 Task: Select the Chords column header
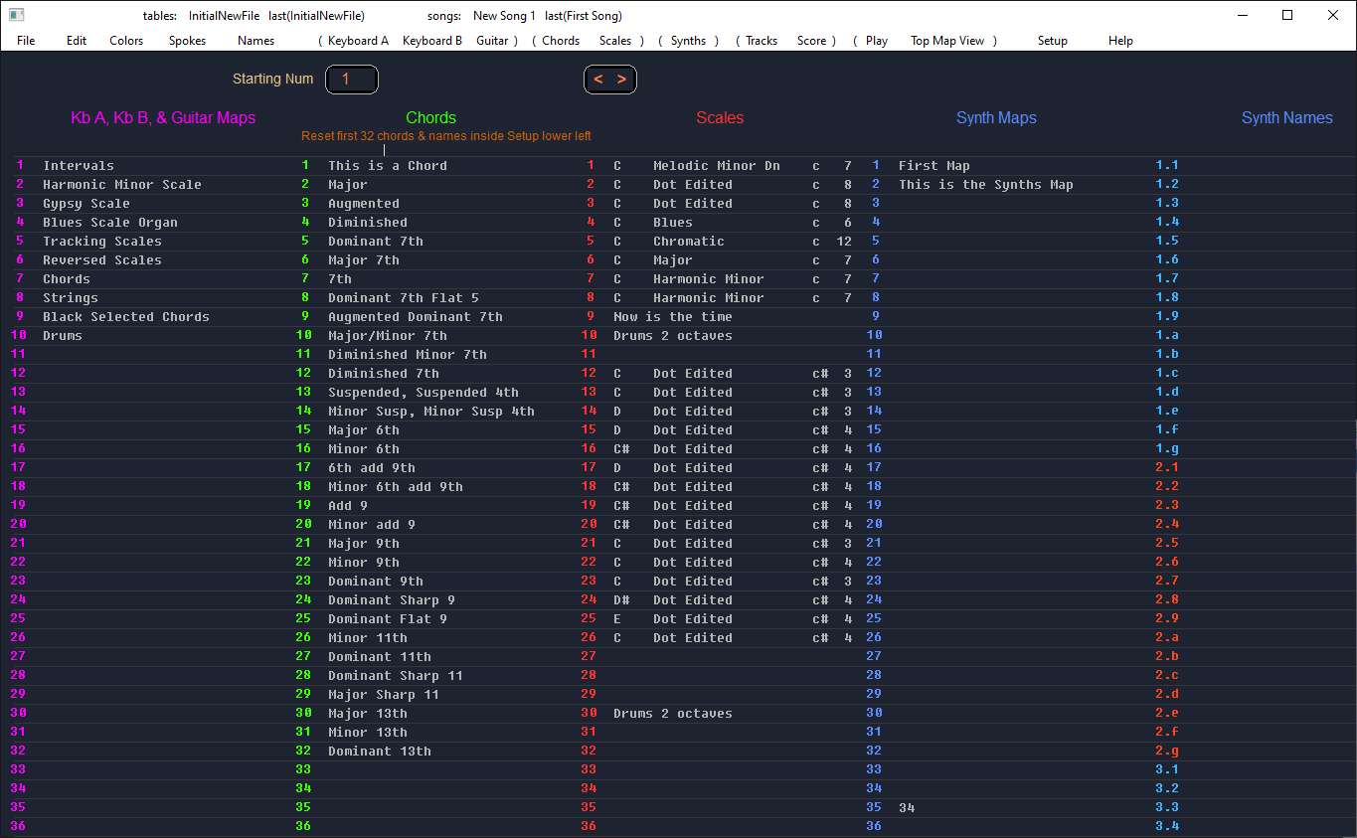pyautogui.click(x=430, y=117)
